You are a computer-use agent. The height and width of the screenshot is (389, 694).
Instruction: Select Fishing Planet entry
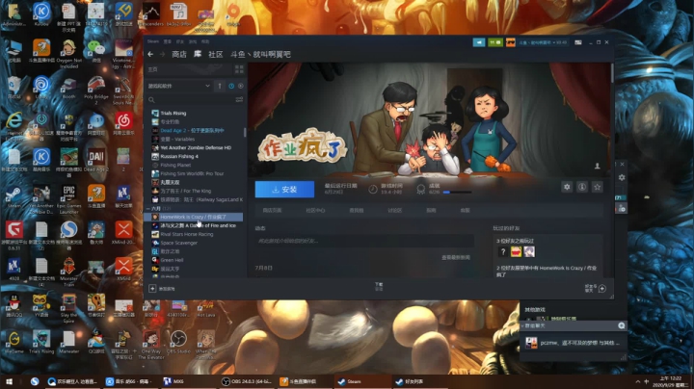(175, 165)
